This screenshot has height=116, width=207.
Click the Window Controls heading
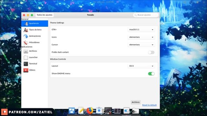tap(58, 59)
